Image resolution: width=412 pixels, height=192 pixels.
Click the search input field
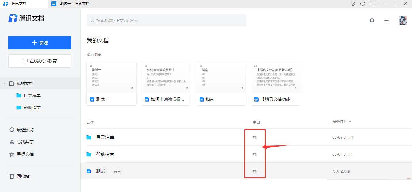[x=166, y=21]
